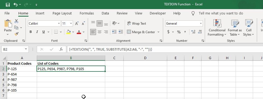Viewport: 263px width, 99px height.
Task: Set Middle Align for the cell
Action: [x=100, y=24]
